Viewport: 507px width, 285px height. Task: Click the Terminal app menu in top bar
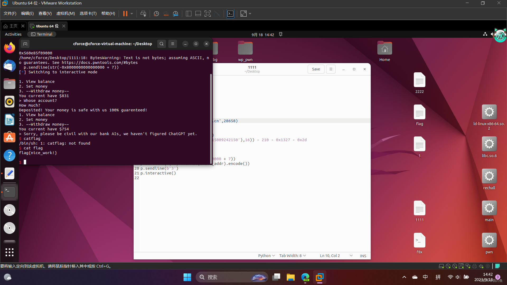coord(42,34)
